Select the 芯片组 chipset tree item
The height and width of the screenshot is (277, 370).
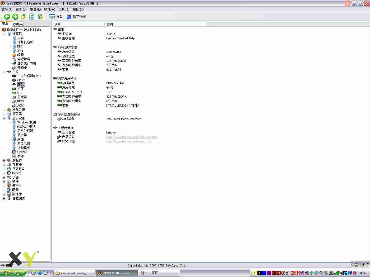(x=22, y=97)
